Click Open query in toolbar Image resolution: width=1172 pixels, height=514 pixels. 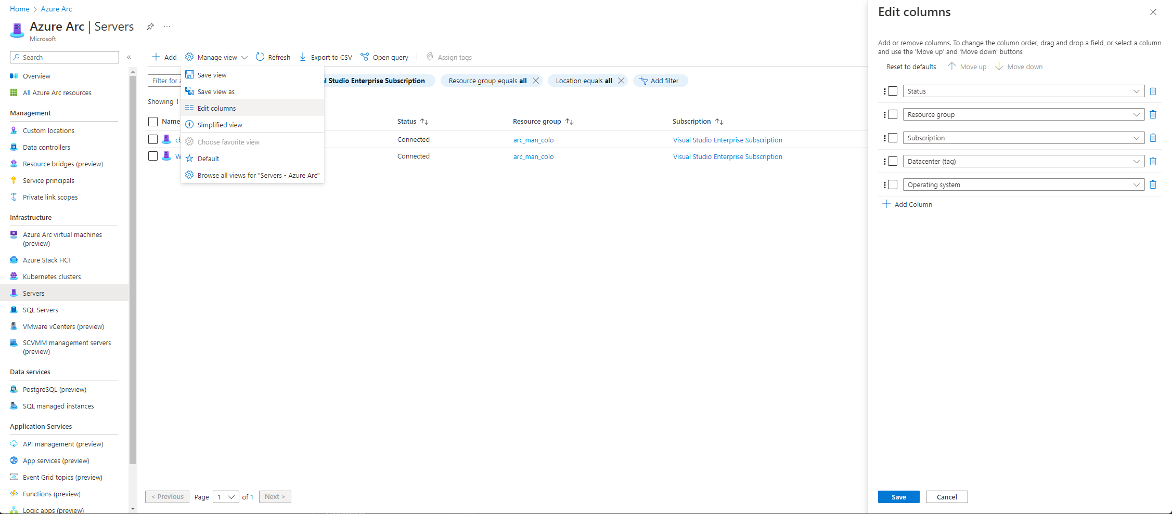pos(384,57)
